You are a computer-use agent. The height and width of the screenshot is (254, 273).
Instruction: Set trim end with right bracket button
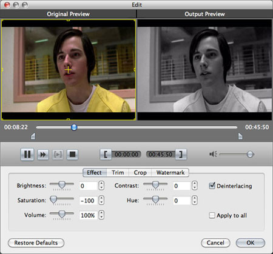[x=181, y=155]
